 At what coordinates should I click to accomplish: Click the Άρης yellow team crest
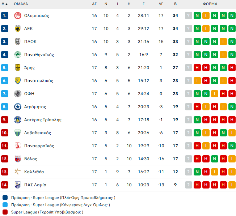(17, 68)
